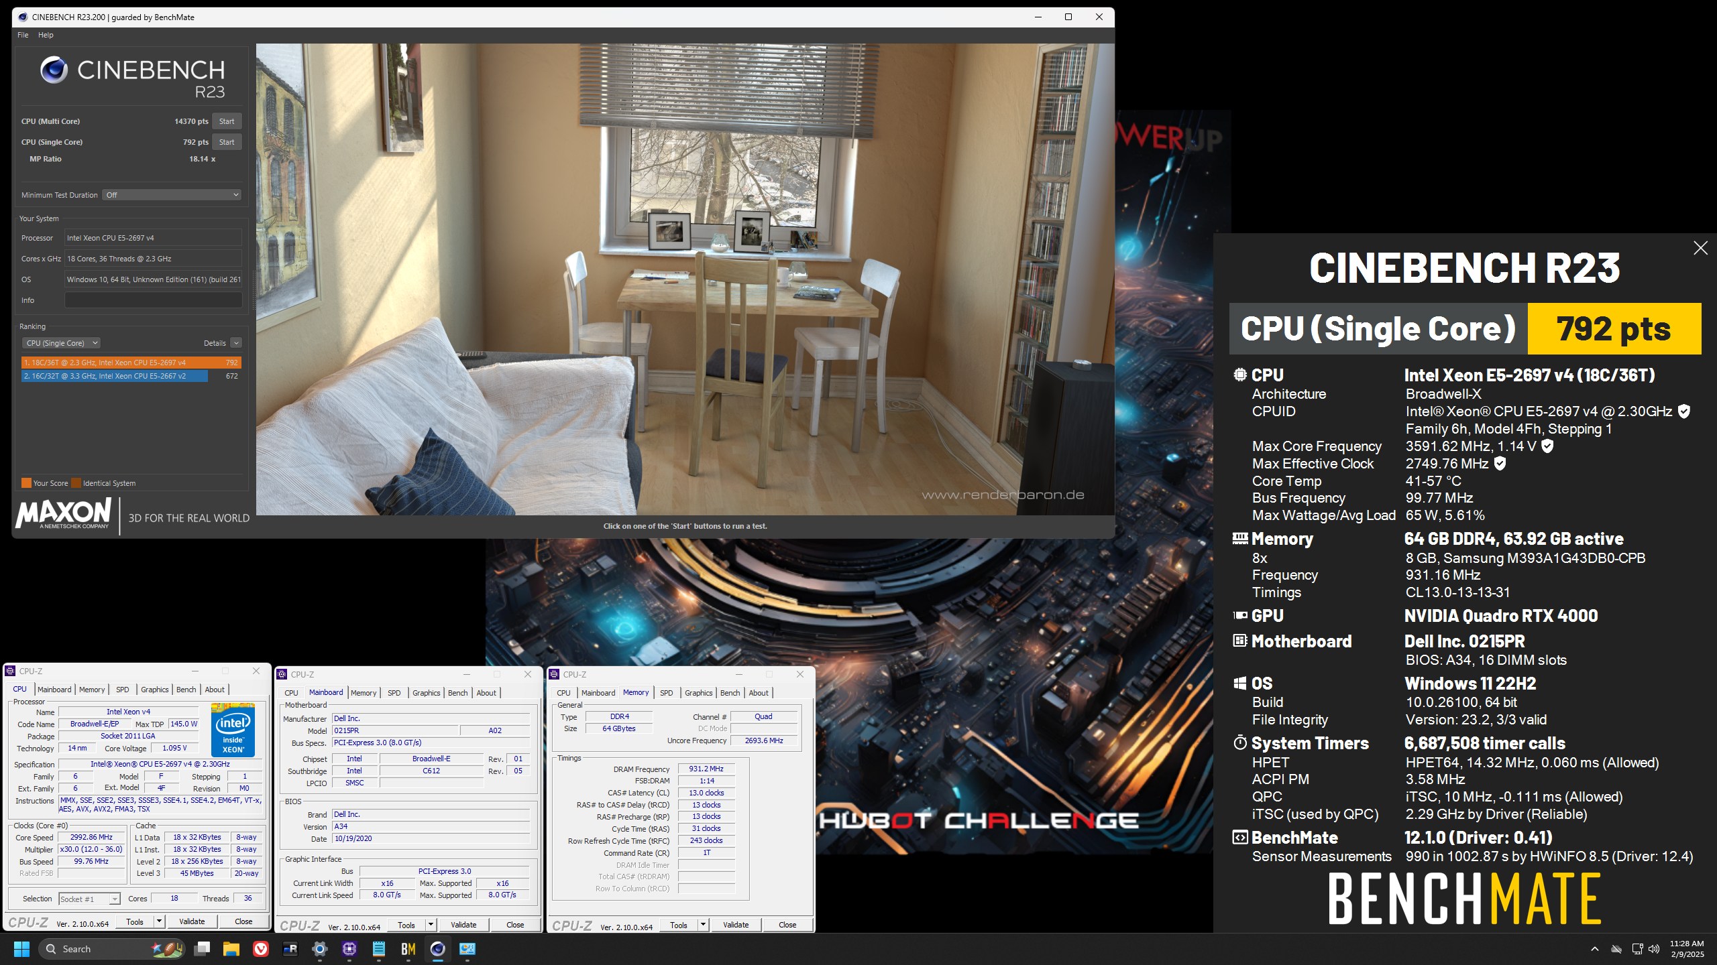
Task: Open the Windows Start menu
Action: [21, 949]
